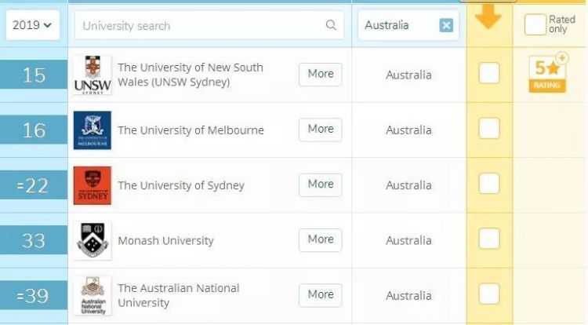Click the UNSW Sydney logo
The height and width of the screenshot is (325, 588).
pyautogui.click(x=93, y=75)
